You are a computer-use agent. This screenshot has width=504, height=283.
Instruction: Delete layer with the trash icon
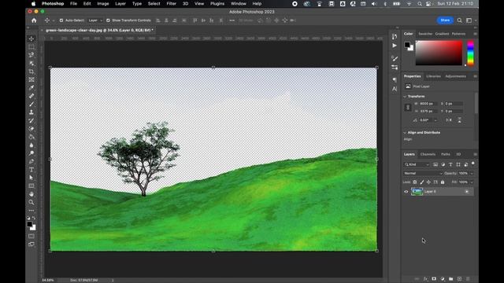coord(468,279)
